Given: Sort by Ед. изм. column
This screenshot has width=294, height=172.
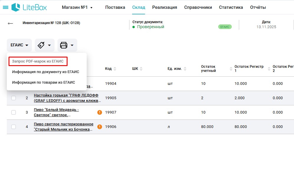Looking at the screenshot, I should [185, 69].
